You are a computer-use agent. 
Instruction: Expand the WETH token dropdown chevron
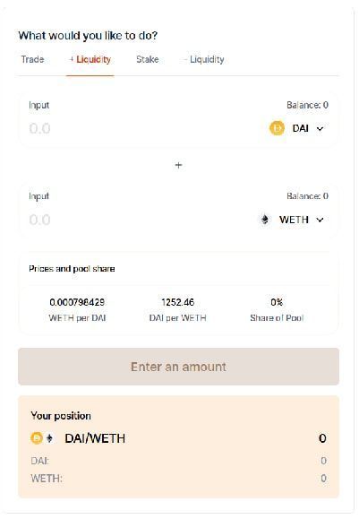pyautogui.click(x=320, y=220)
